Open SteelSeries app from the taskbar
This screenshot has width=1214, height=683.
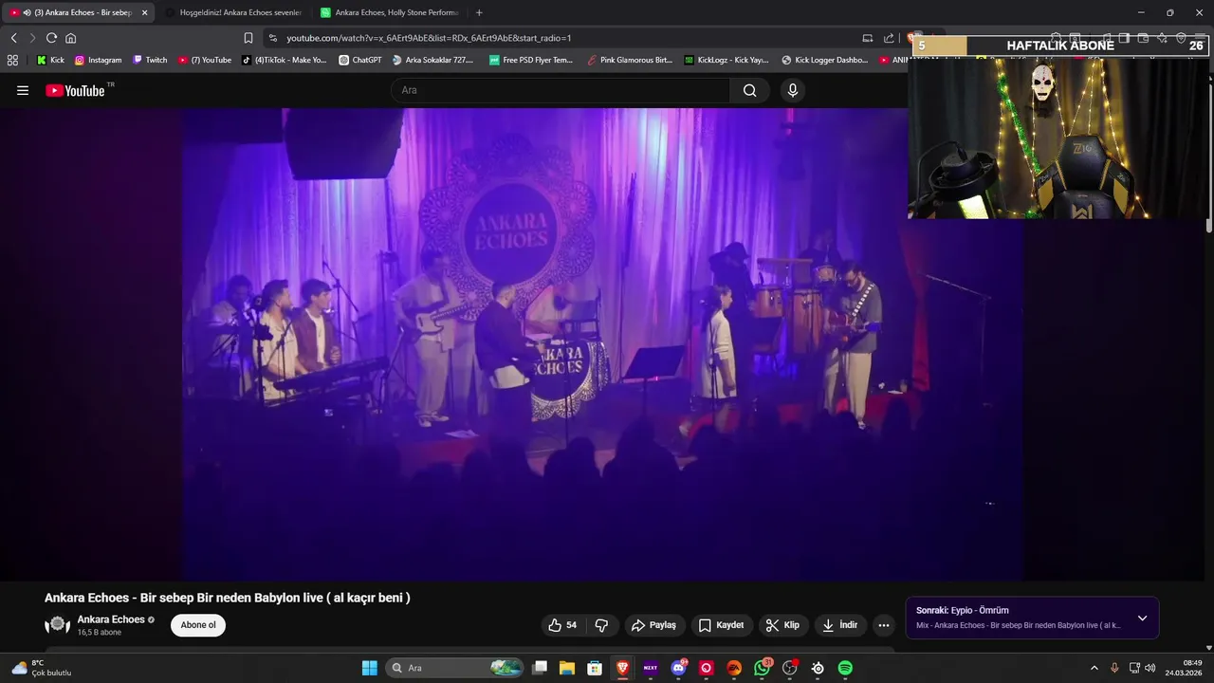tap(818, 668)
